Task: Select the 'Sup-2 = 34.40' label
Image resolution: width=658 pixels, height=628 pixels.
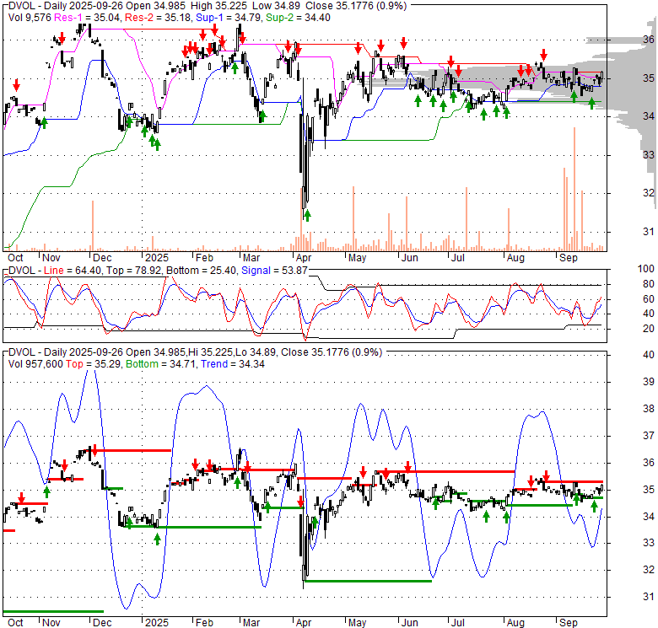Action: [x=298, y=18]
